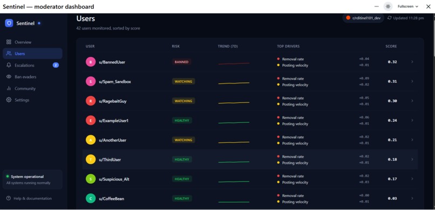435x210 pixels.
Task: Click the +0.09 Removal rate value
Action: 364,78
